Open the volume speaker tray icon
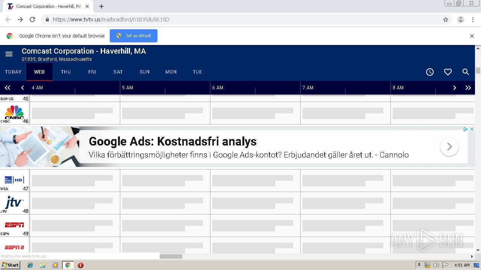 click(x=436, y=265)
